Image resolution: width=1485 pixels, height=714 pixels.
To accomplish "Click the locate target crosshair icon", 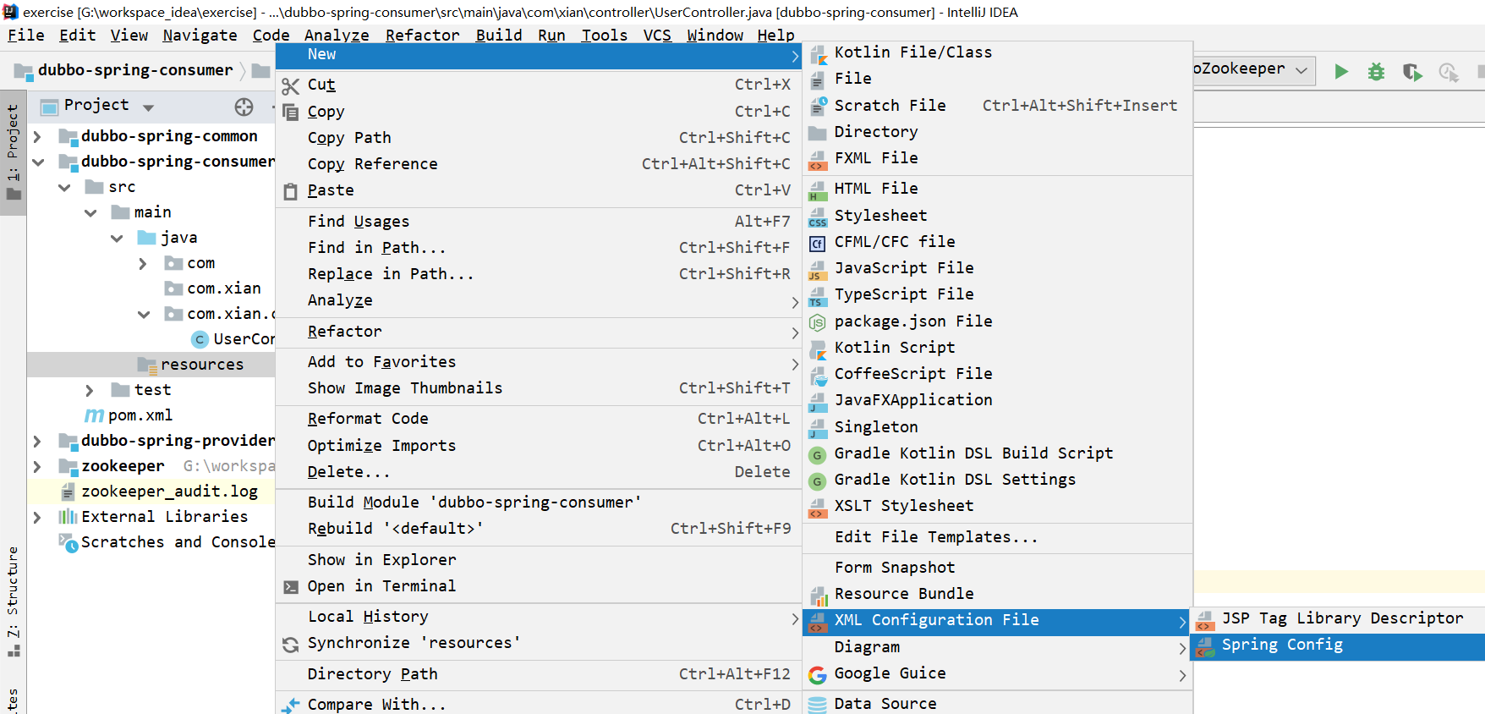I will coord(244,107).
